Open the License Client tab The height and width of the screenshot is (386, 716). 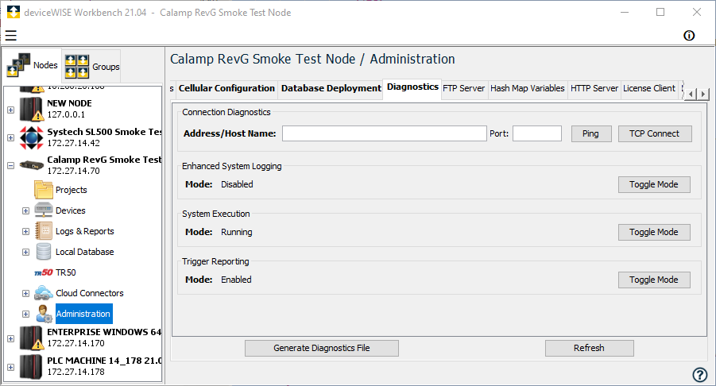pos(649,88)
